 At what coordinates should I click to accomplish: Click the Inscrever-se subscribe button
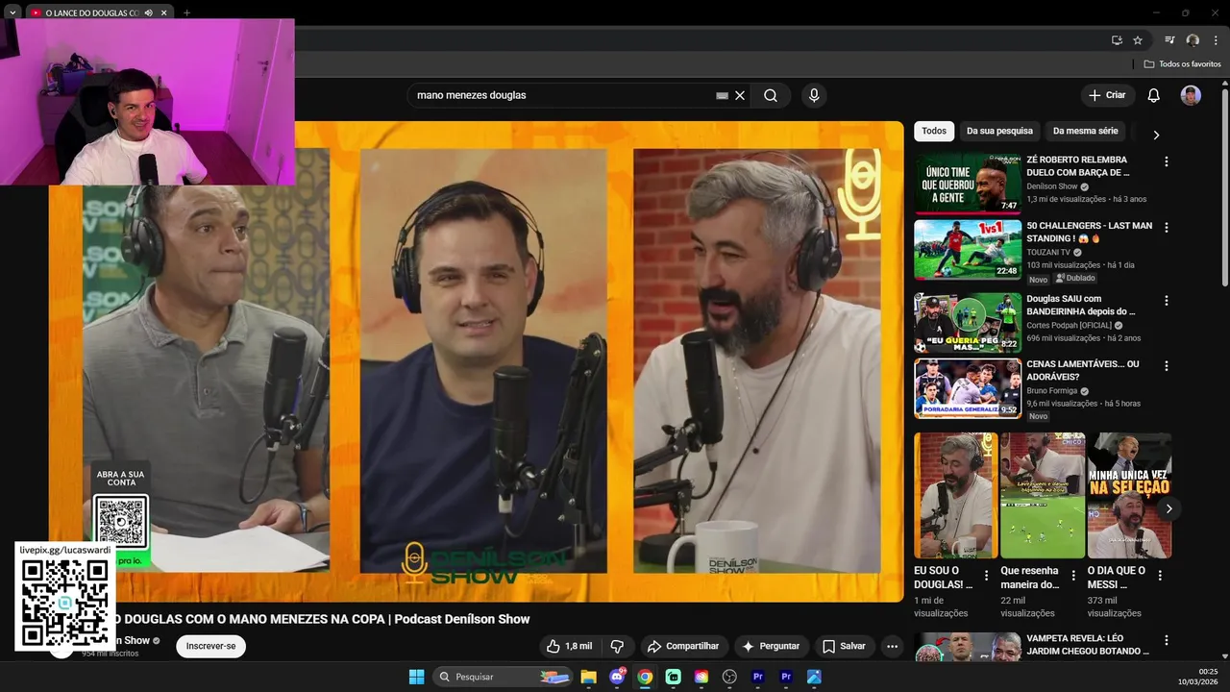pos(210,646)
